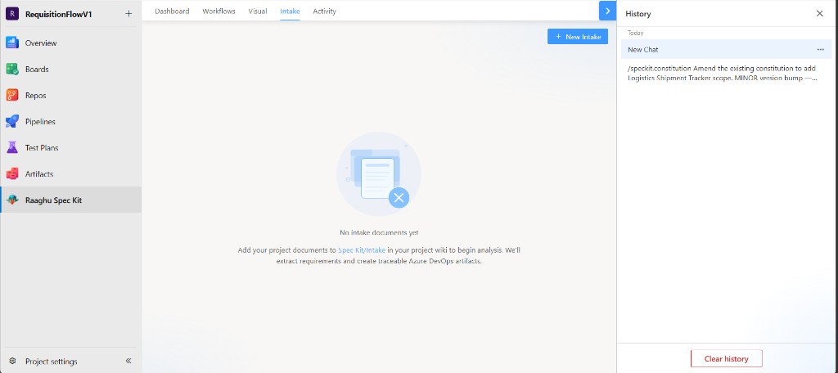The height and width of the screenshot is (373, 838).
Task: Collapse the sidebar with double chevron
Action: pos(128,362)
